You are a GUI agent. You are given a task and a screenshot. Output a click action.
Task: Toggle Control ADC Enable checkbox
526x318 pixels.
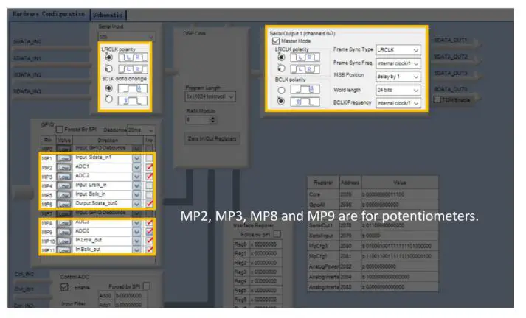point(64,287)
